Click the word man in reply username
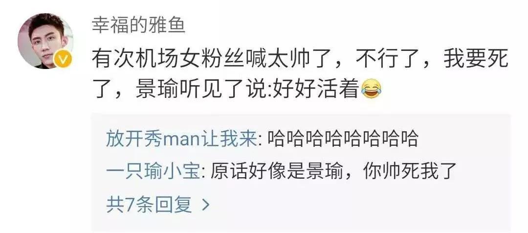Screen dimensions: 528x233 click(177, 139)
